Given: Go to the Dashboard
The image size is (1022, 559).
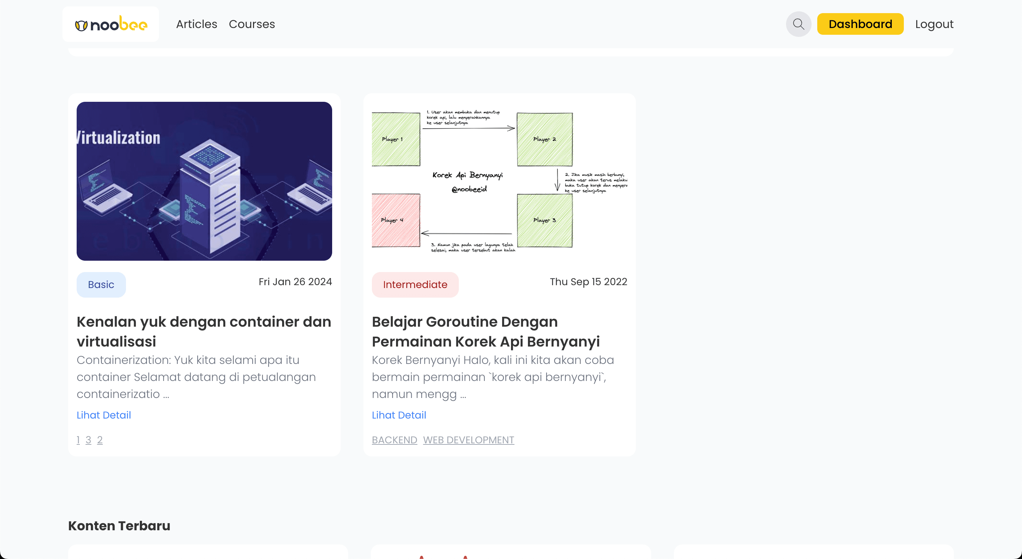Looking at the screenshot, I should pyautogui.click(x=860, y=24).
